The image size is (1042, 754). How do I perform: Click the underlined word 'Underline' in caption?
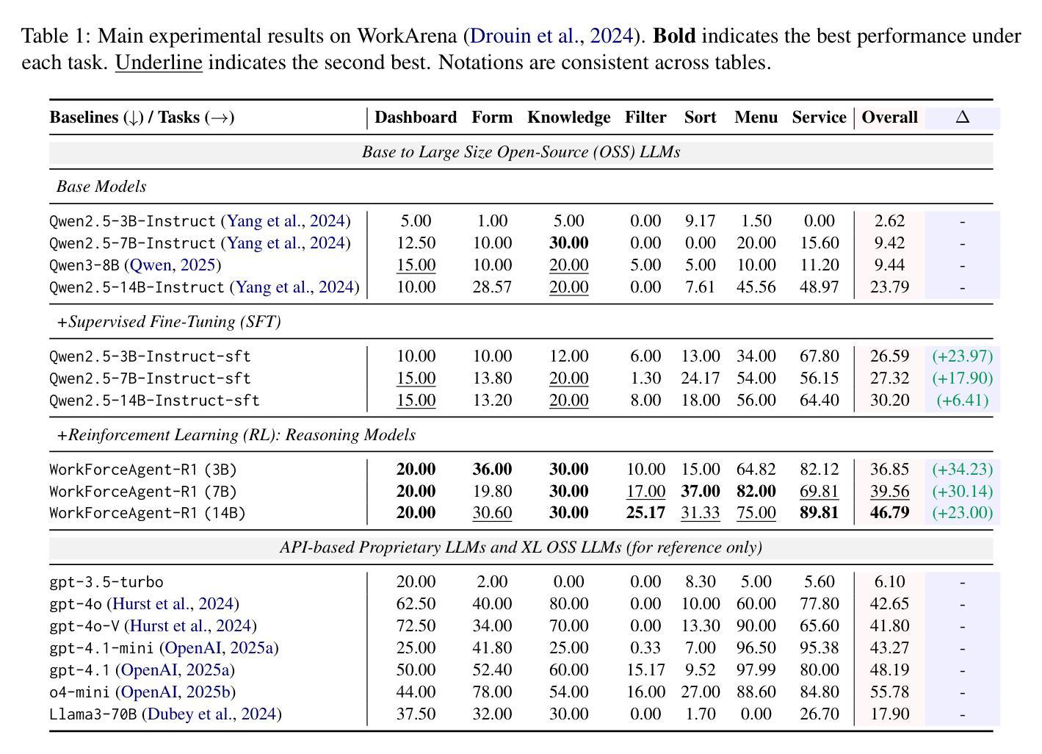click(x=159, y=62)
